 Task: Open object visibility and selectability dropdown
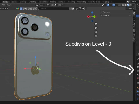104,5
